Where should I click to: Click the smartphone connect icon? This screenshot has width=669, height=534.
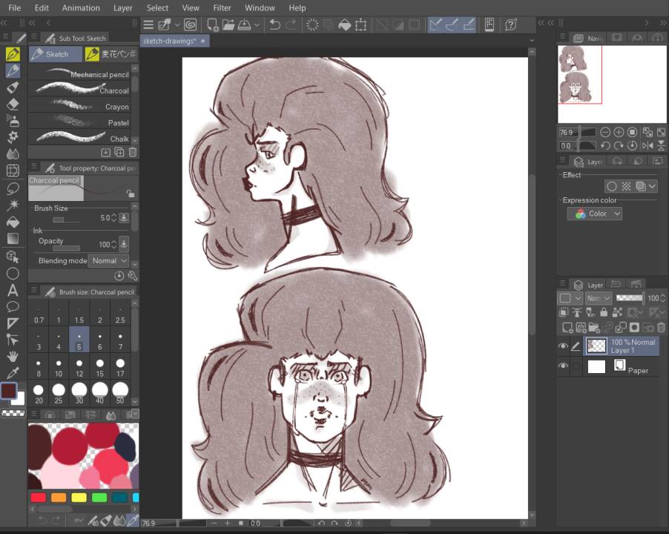(490, 24)
